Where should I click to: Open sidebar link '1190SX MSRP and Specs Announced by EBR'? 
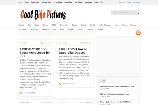click(117, 86)
